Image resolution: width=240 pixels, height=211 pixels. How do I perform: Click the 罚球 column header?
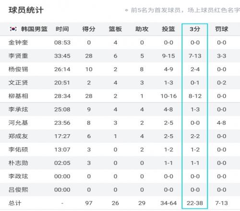222,29
